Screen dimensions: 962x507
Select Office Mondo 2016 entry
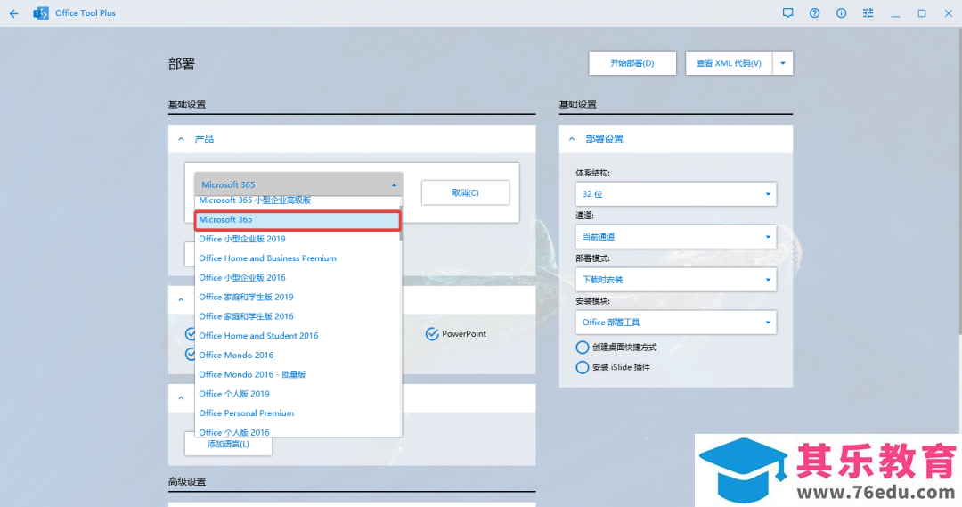[298, 355]
